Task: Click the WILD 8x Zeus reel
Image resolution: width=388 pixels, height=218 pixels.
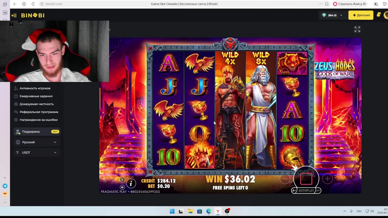Action: pyautogui.click(x=261, y=110)
